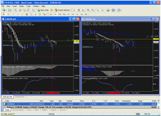Click the connection status bars icon
161x116 pixels.
click(x=138, y=114)
